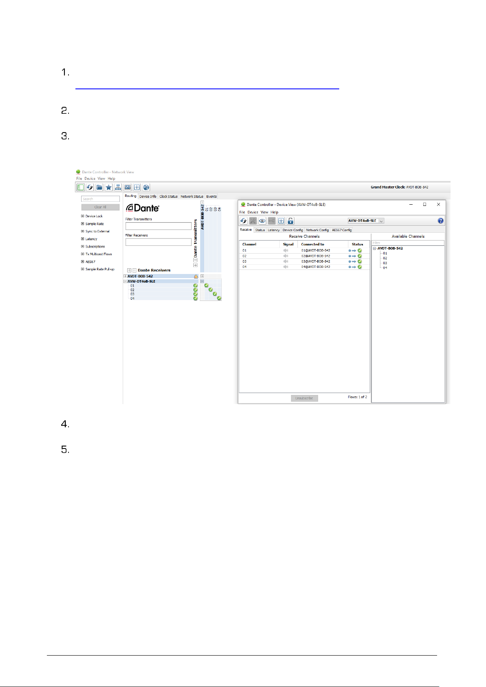Expand the Sync to External filter group
Viewport: 486px width, 687px height.
click(82, 231)
